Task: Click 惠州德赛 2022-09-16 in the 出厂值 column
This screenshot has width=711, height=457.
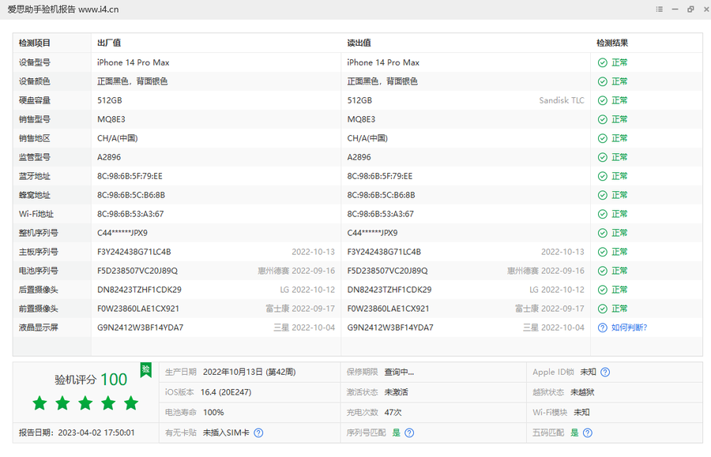Action: (296, 271)
